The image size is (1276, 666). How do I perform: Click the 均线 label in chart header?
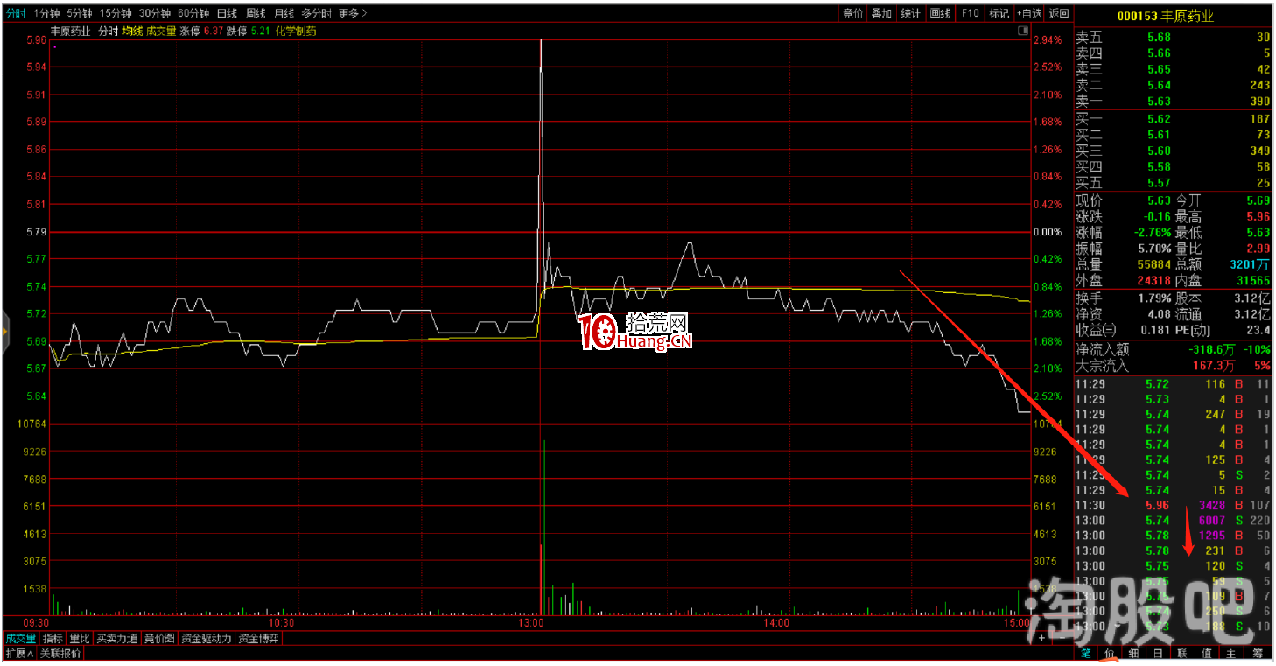[x=132, y=31]
